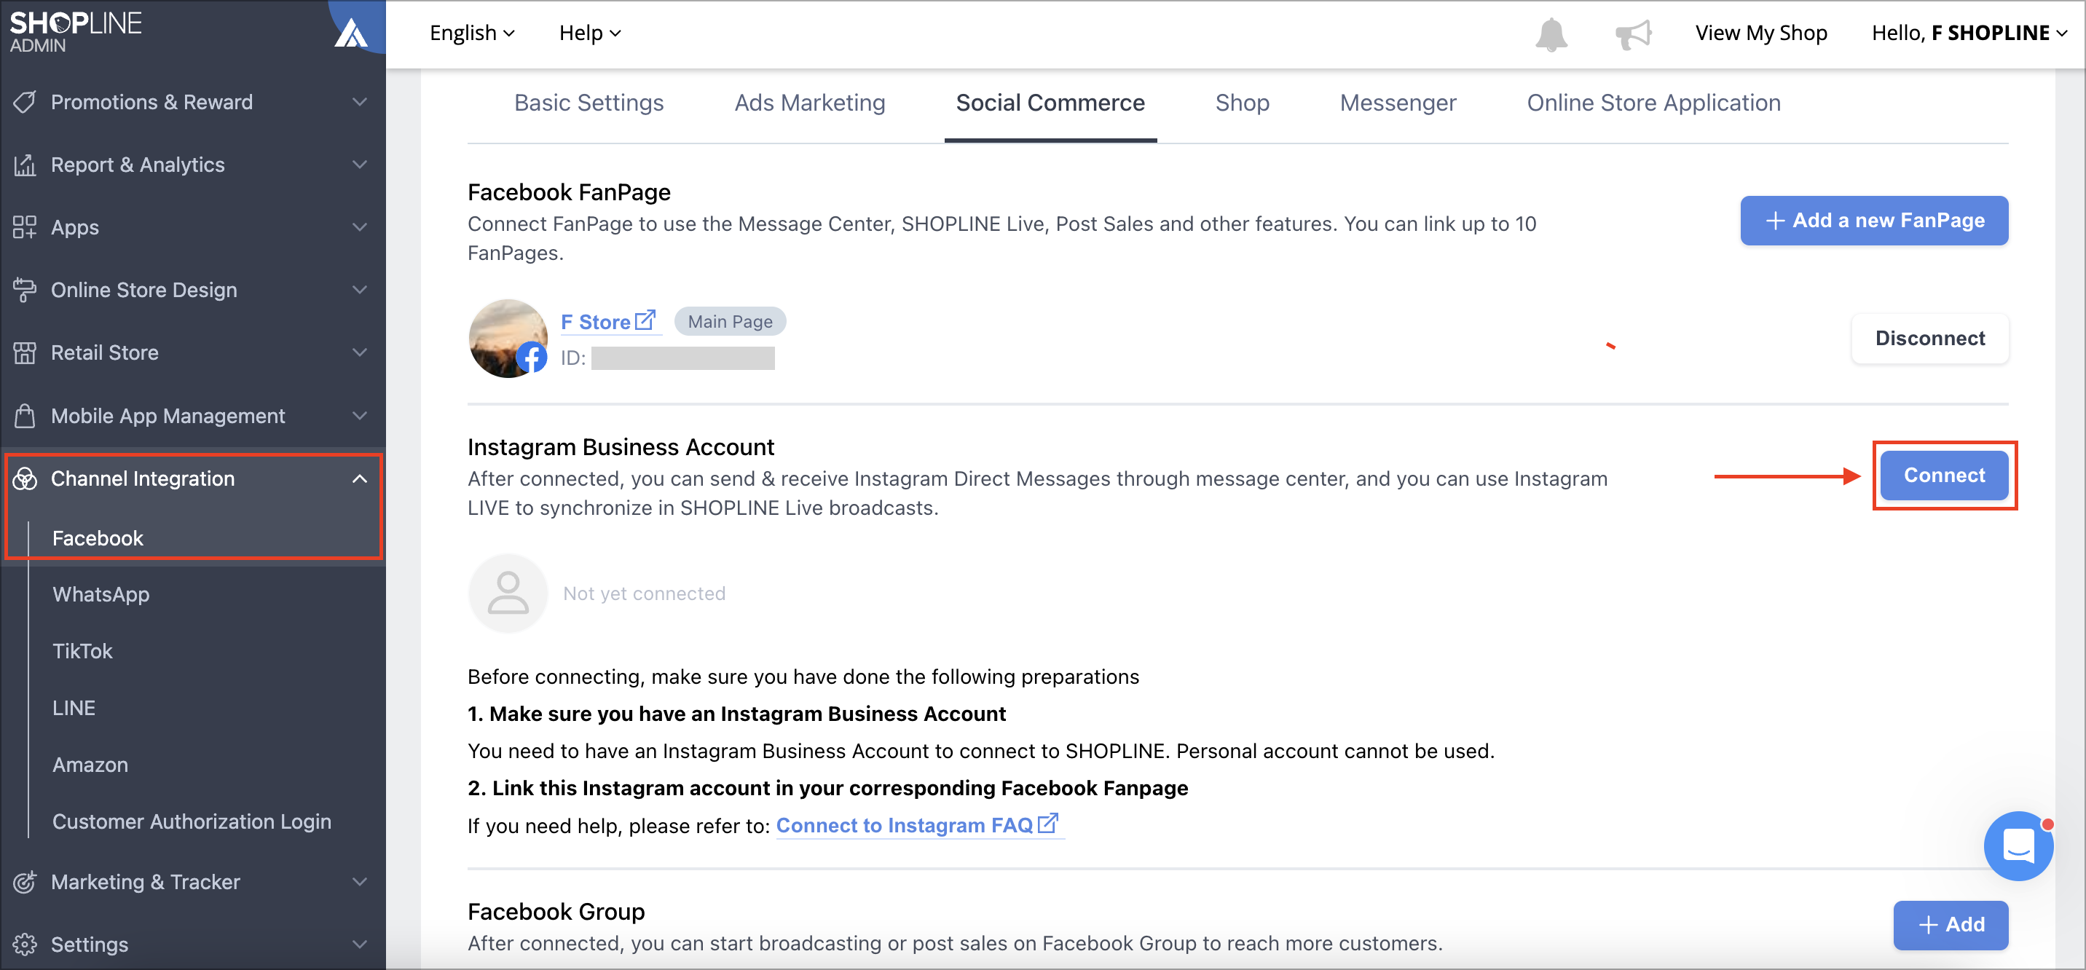Click the Instagram placeholder avatar

(508, 594)
